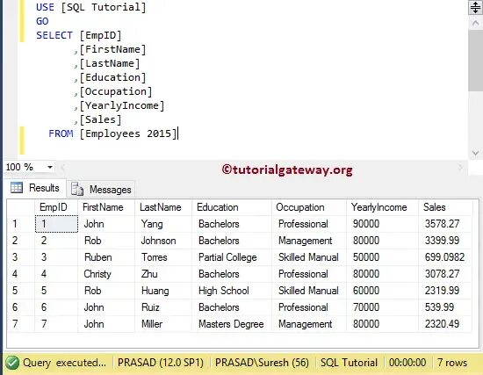This screenshot has height=375, width=483.
Task: Click the Sales column header
Action: tap(445, 207)
